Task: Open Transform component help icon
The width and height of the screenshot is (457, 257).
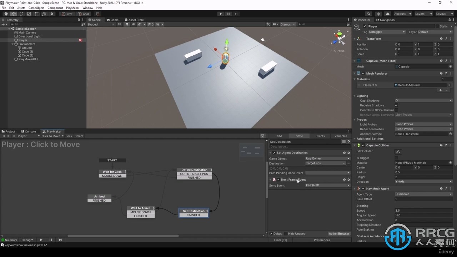Action: coord(441,39)
